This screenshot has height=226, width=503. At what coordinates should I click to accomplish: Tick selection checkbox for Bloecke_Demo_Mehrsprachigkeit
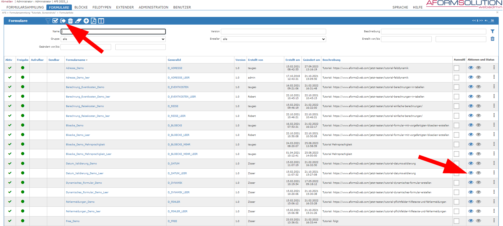click(x=456, y=144)
